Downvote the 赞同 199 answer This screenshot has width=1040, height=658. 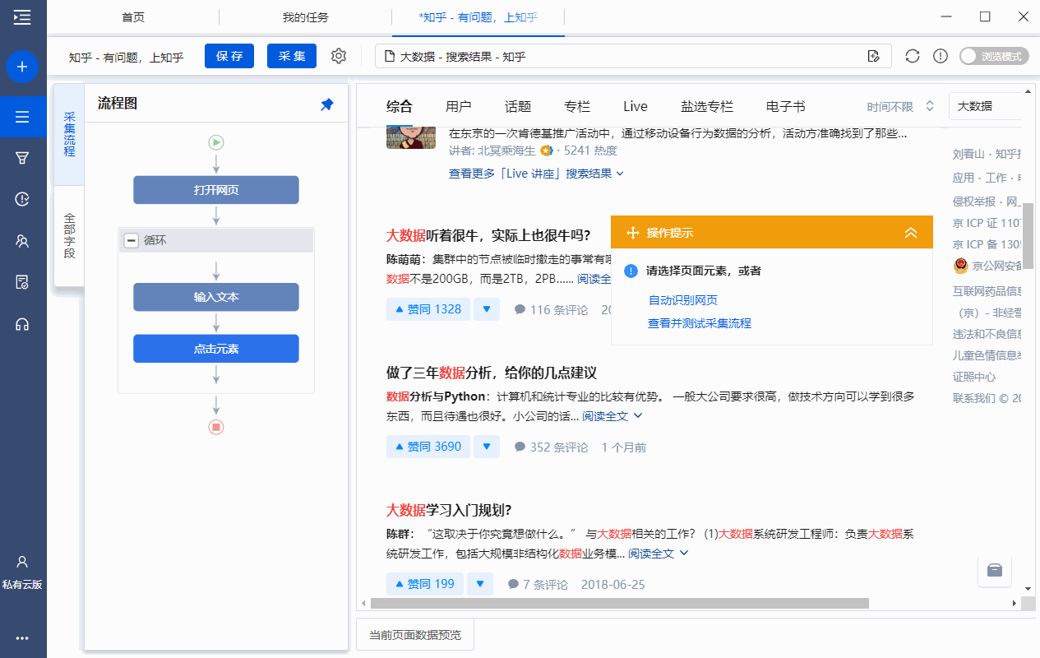[x=480, y=584]
